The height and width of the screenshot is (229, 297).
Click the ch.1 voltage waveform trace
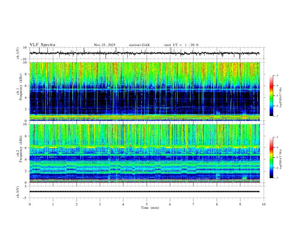pyautogui.click(x=144, y=53)
